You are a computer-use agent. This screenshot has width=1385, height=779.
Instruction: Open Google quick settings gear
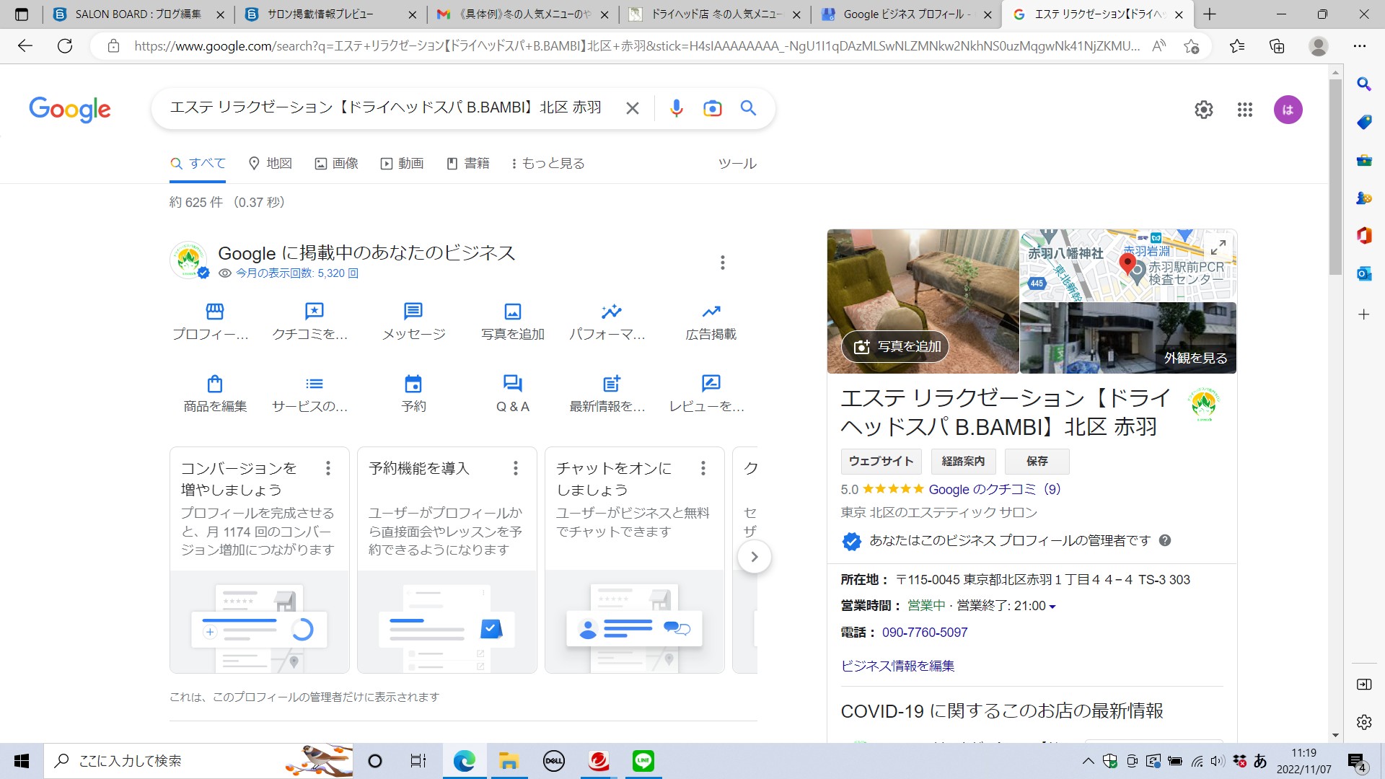(1203, 110)
